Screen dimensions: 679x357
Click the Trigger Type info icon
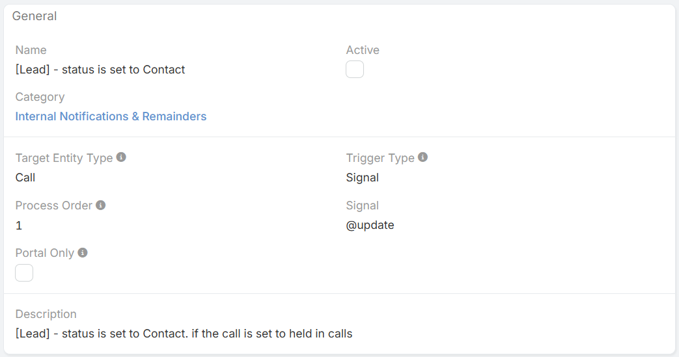click(423, 157)
